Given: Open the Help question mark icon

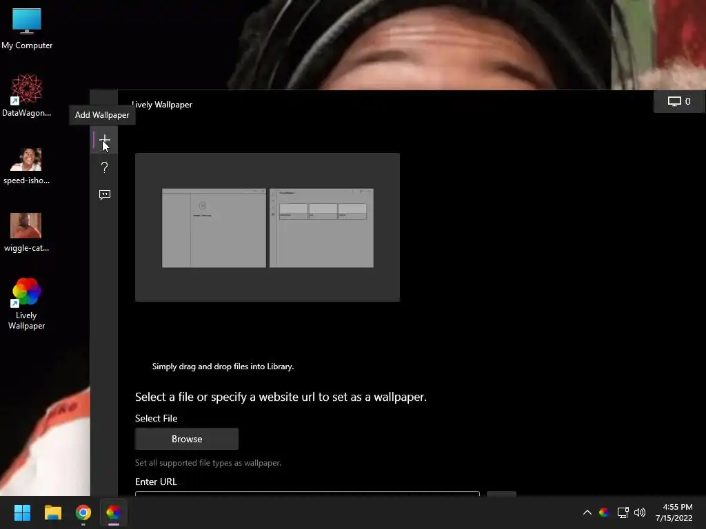Looking at the screenshot, I should [x=105, y=167].
